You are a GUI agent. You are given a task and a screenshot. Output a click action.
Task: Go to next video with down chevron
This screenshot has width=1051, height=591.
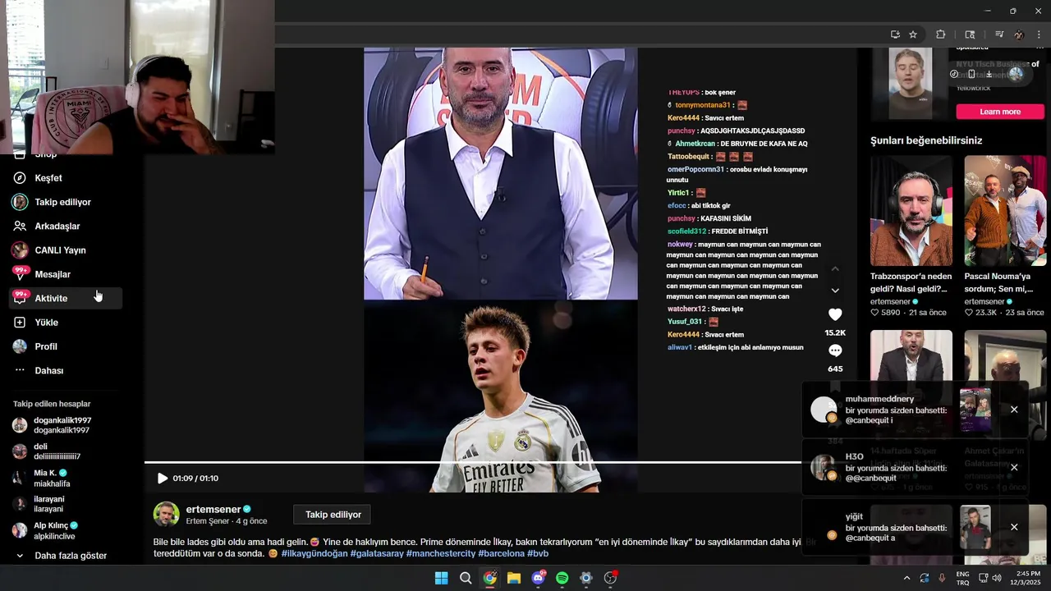coord(835,291)
